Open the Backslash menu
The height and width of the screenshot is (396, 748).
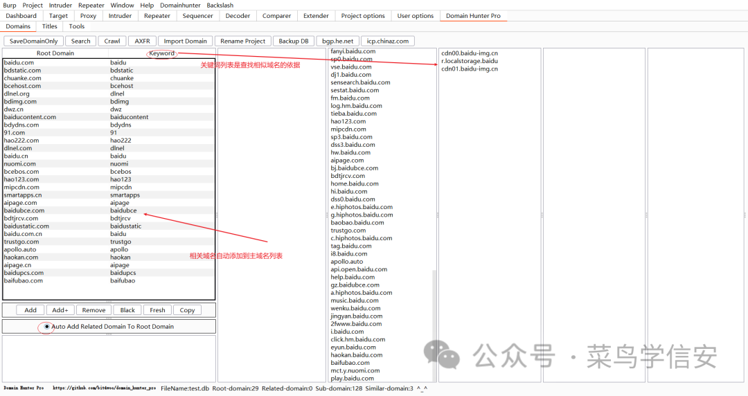tap(220, 6)
